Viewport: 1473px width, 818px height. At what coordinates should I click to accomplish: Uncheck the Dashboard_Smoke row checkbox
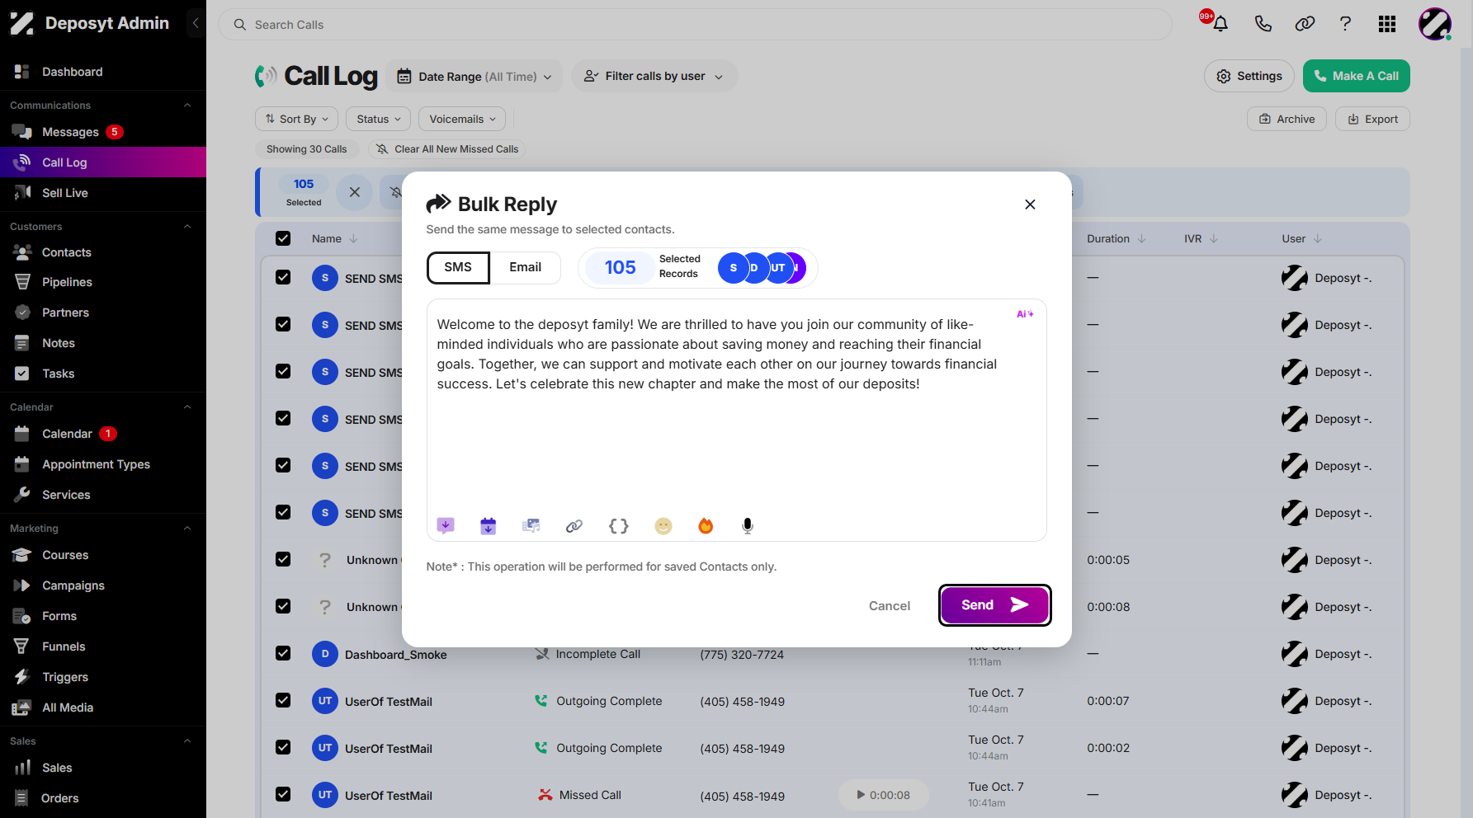tap(283, 653)
